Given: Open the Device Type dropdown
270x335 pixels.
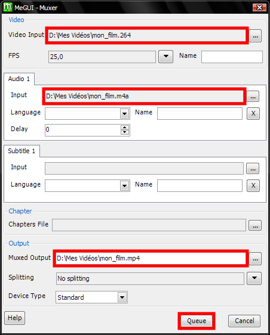Looking at the screenshot, I should (122, 297).
